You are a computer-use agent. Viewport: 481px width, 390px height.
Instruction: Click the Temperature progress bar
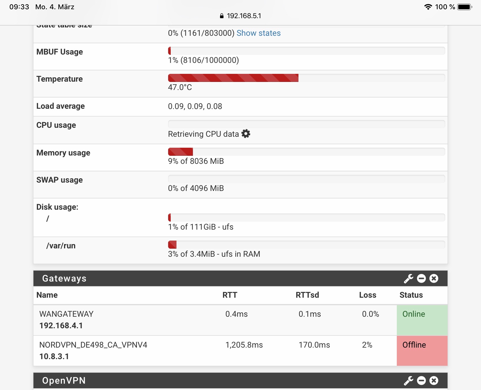306,78
